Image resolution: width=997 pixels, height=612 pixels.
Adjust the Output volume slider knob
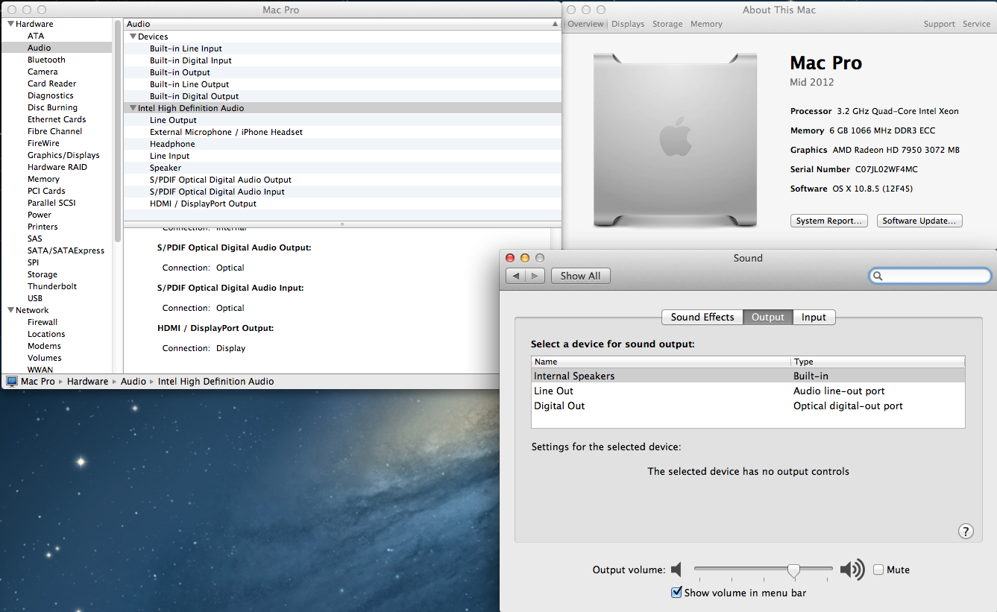[794, 570]
